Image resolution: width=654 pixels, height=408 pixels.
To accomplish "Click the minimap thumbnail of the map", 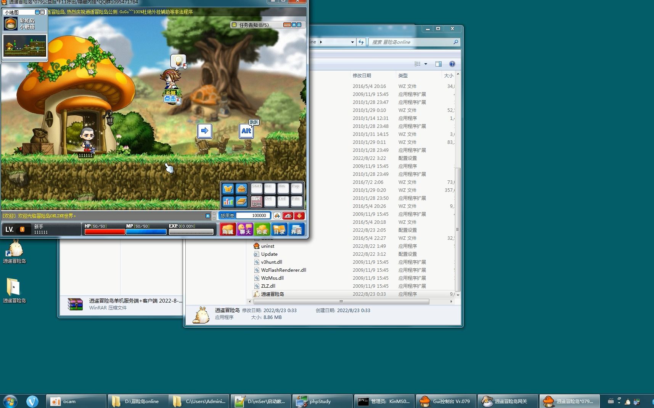I will (x=25, y=46).
